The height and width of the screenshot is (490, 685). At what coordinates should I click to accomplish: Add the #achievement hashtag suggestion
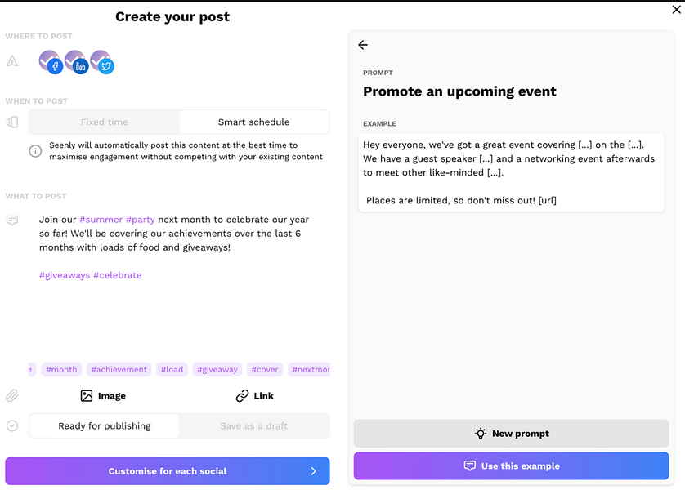click(x=119, y=370)
